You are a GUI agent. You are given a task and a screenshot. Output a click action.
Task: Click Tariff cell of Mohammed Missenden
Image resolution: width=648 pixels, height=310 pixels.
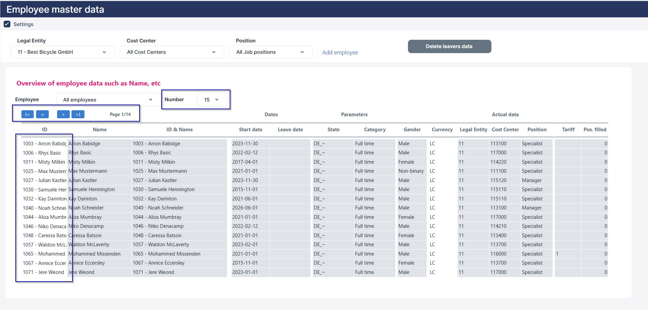click(567, 254)
